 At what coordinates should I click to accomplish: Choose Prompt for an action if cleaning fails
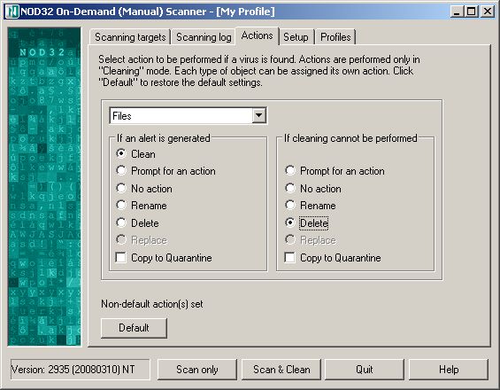[335, 171]
